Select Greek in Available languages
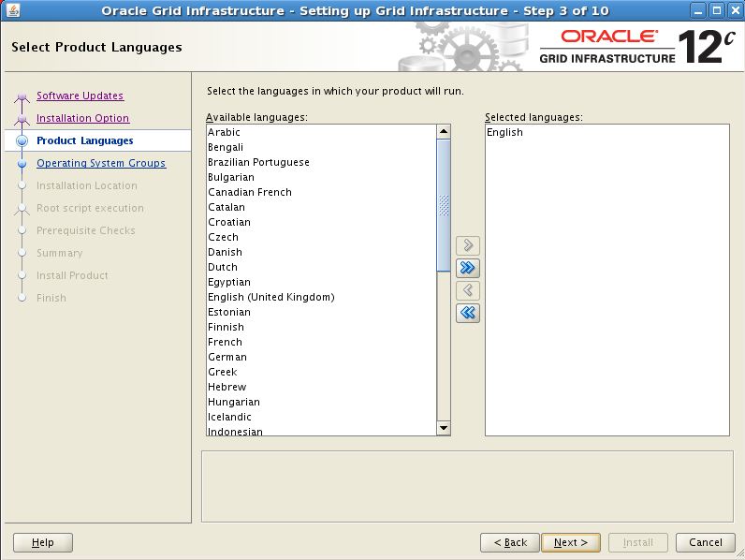The image size is (745, 560). coord(321,372)
